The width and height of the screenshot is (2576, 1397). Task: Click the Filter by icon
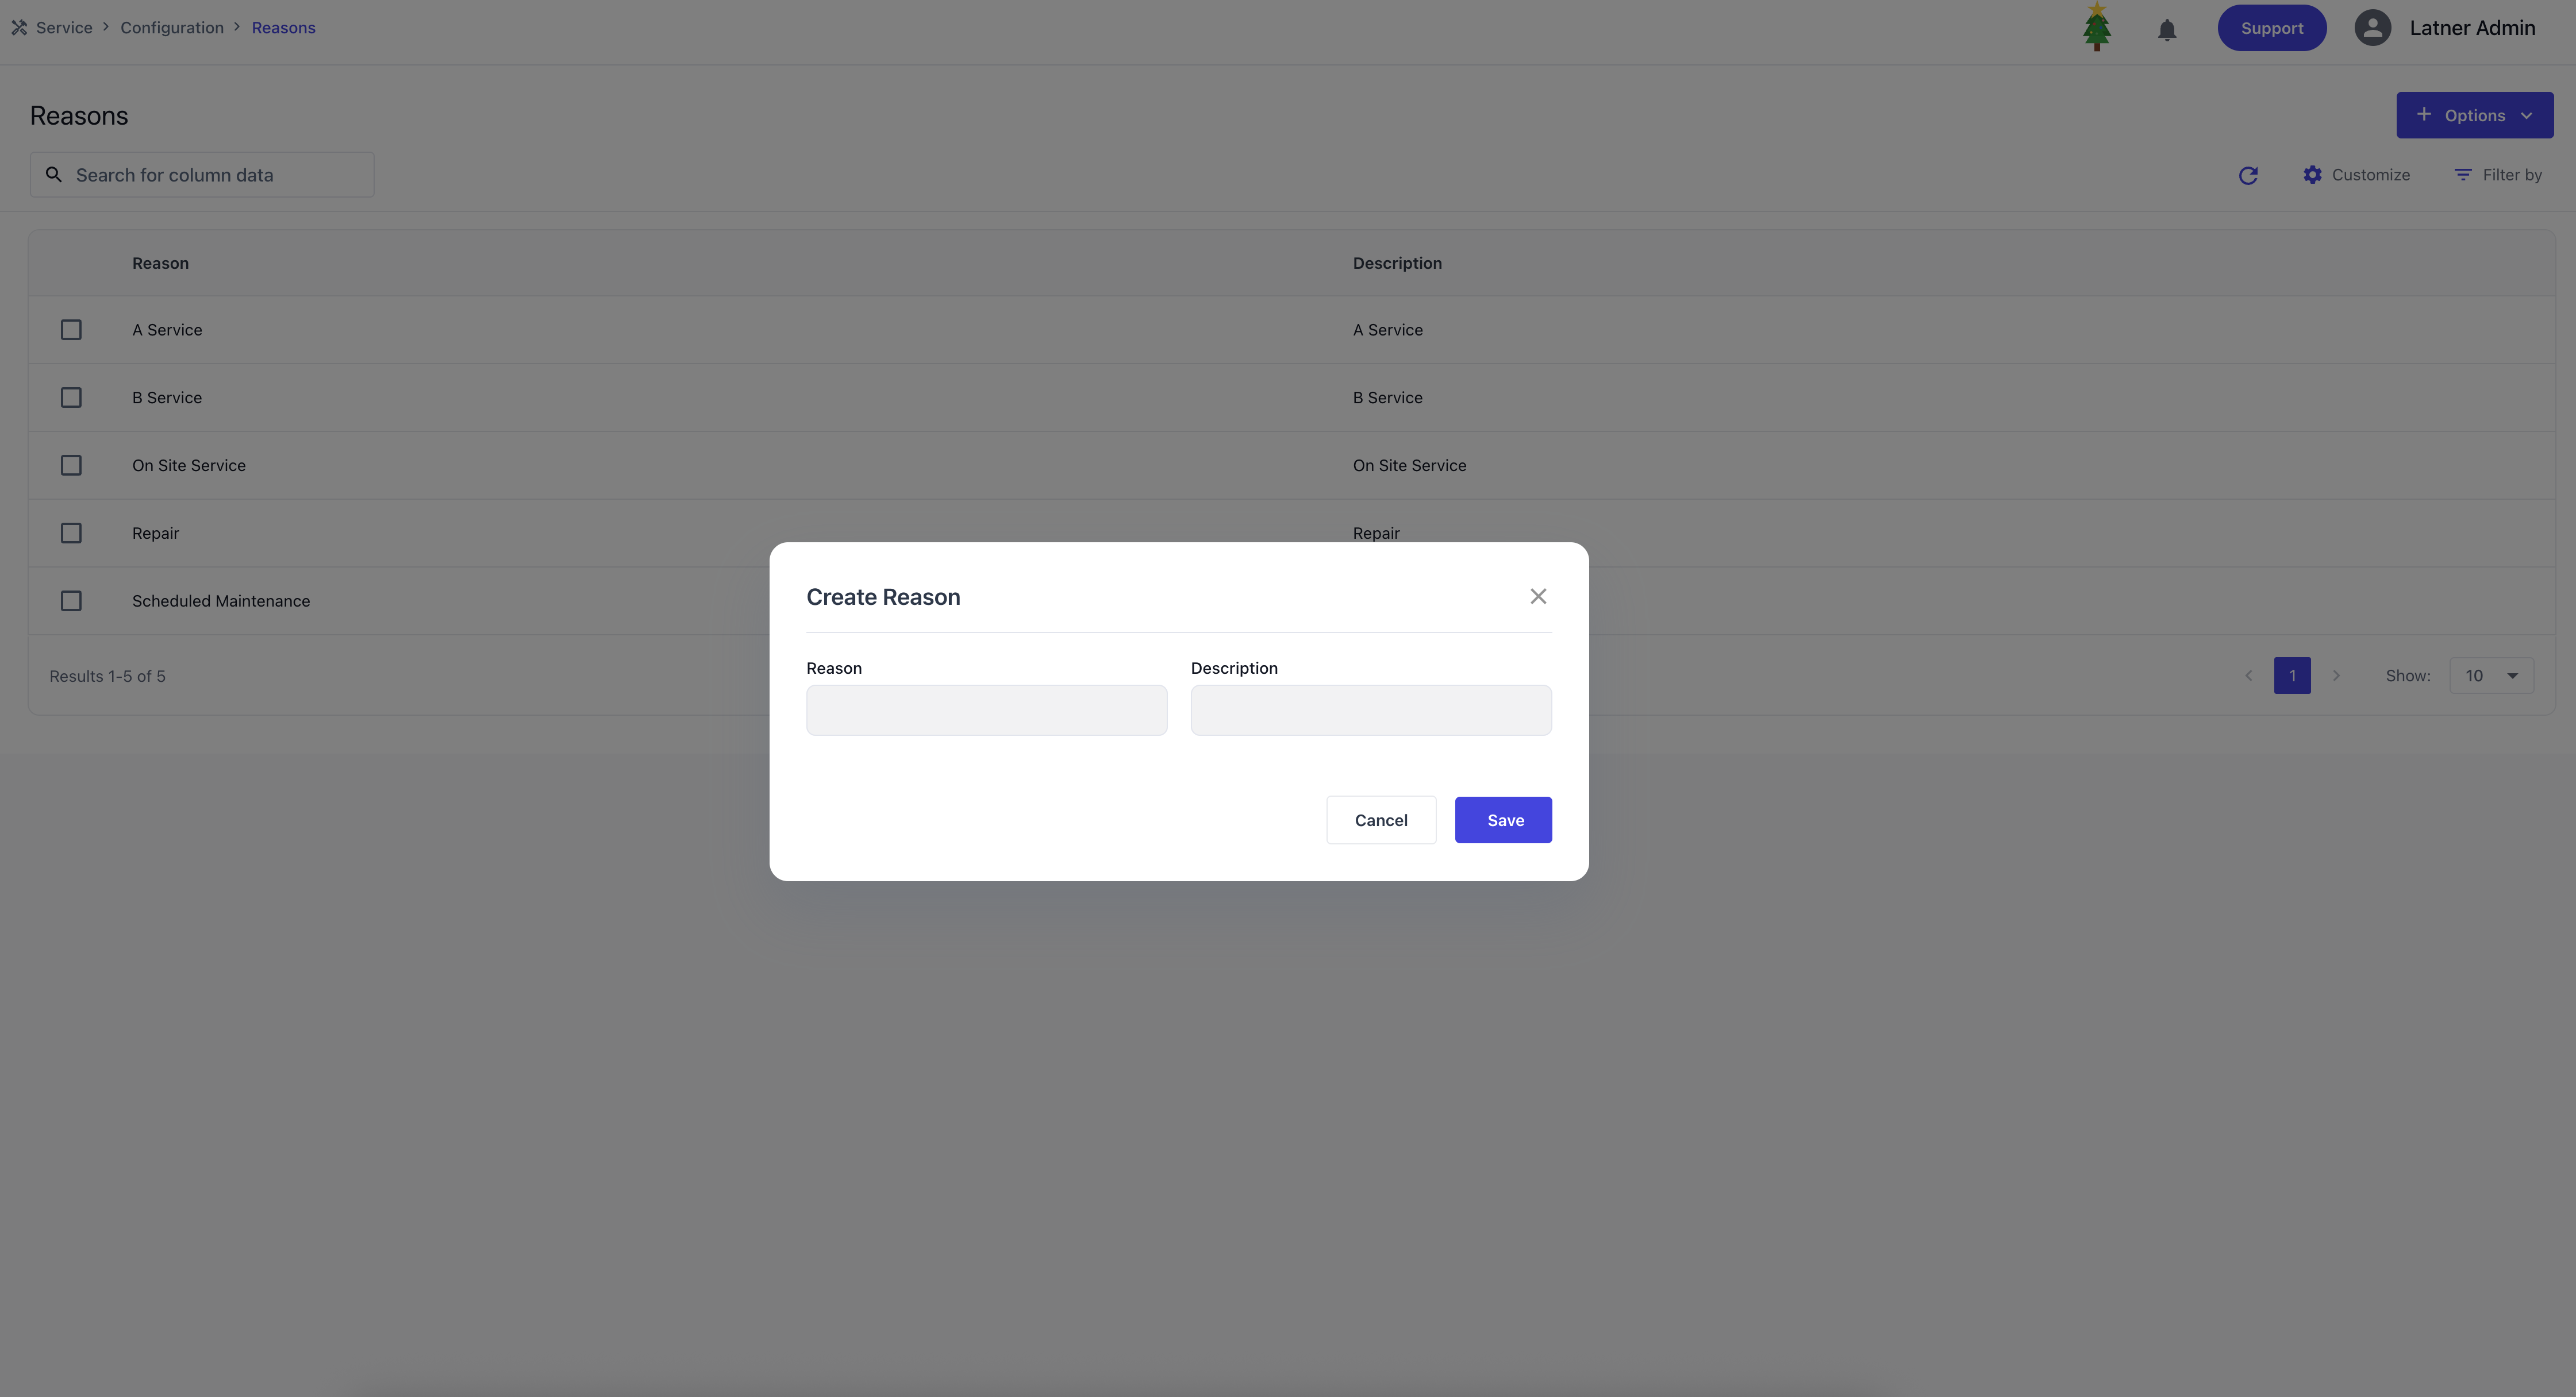pyautogui.click(x=2463, y=175)
